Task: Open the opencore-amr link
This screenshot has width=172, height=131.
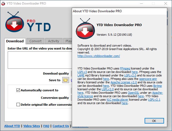Action: tap(148, 79)
